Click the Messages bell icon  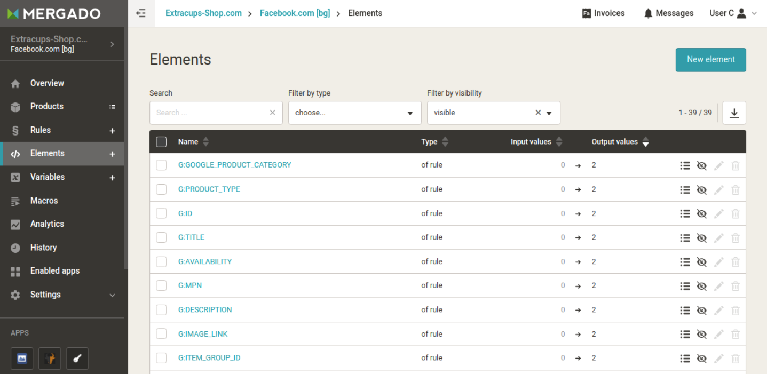(x=648, y=13)
